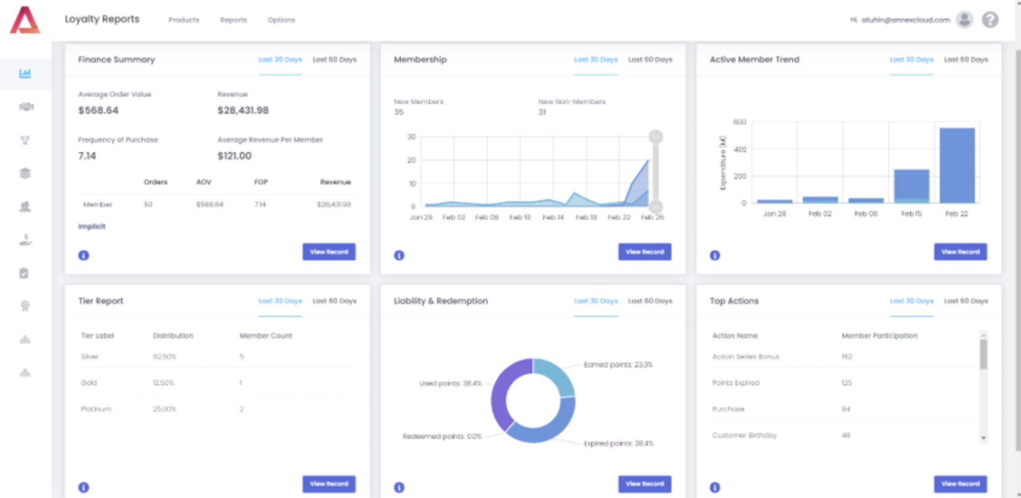Open the Products menu
Viewport: 1021px width, 498px height.
pyautogui.click(x=184, y=20)
